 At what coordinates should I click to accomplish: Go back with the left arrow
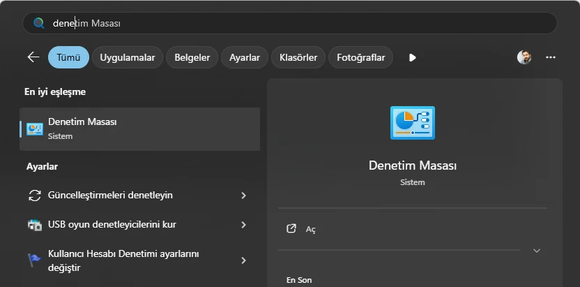pyautogui.click(x=33, y=57)
